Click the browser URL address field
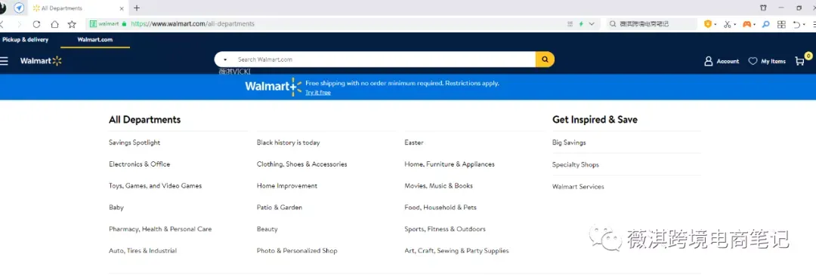 (344, 24)
